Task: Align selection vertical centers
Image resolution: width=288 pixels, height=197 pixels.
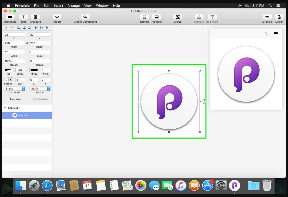Action: tap(41, 28)
